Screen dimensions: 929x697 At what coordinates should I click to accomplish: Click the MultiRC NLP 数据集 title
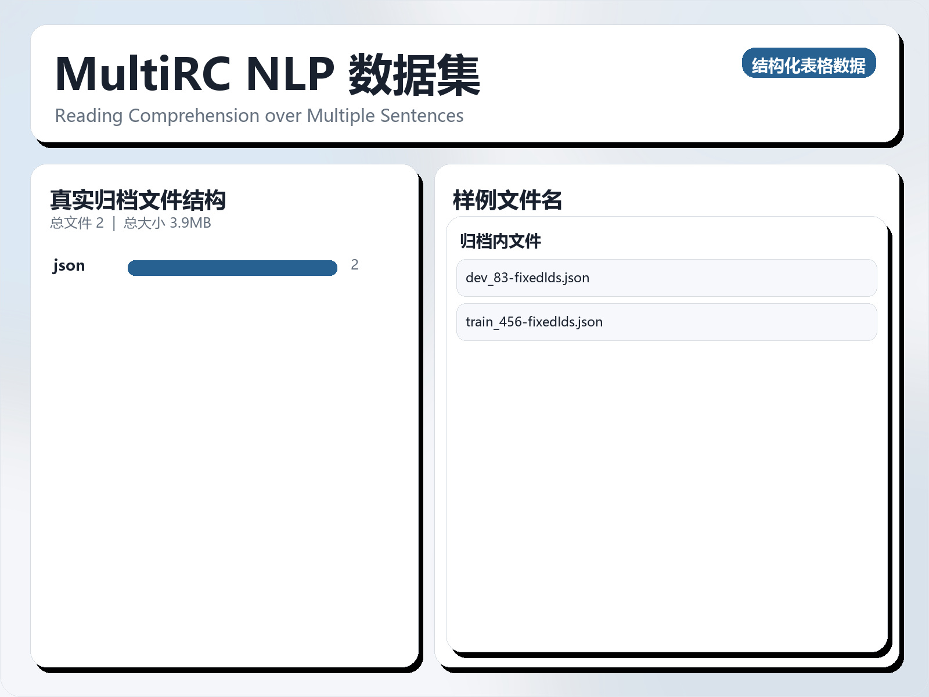pos(267,74)
